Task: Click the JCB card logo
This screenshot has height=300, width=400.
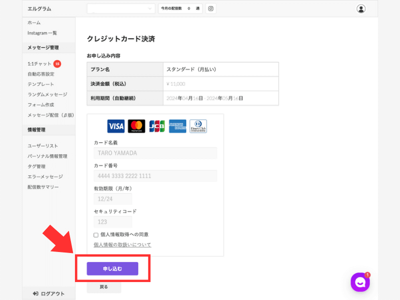Action: coord(157,126)
